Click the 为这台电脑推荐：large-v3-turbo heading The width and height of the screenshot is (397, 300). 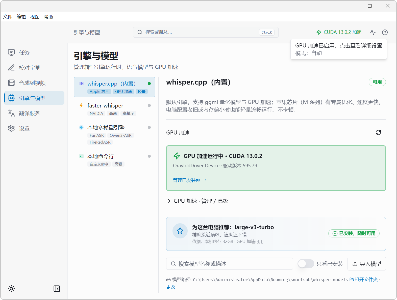pyautogui.click(x=233, y=227)
